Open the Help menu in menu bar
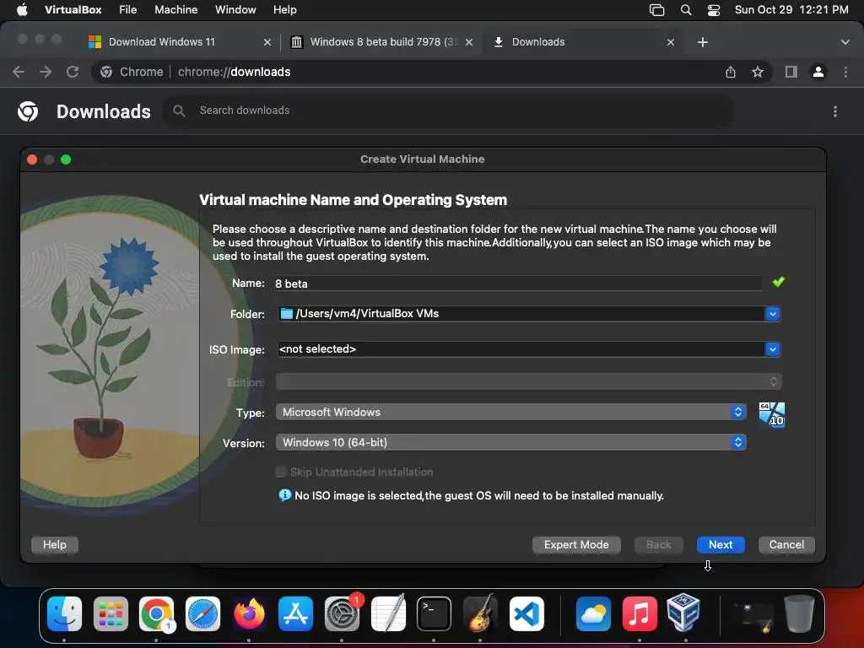864x648 pixels. [285, 9]
